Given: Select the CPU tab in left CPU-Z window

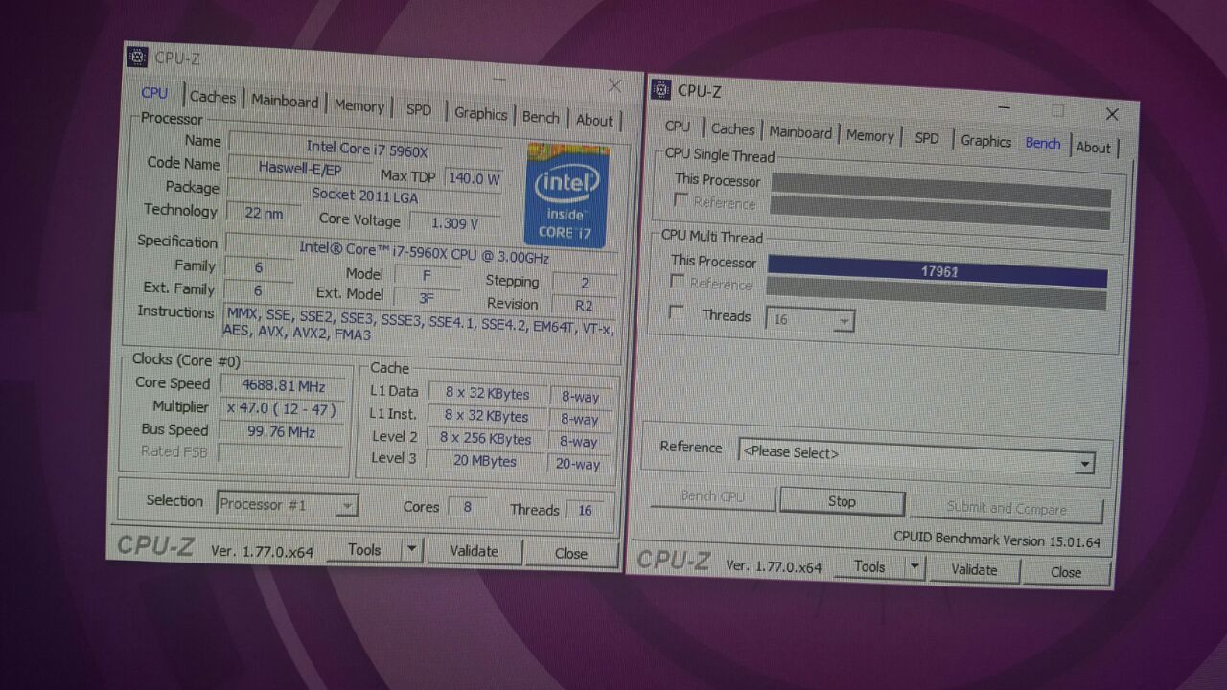Looking at the screenshot, I should [154, 93].
